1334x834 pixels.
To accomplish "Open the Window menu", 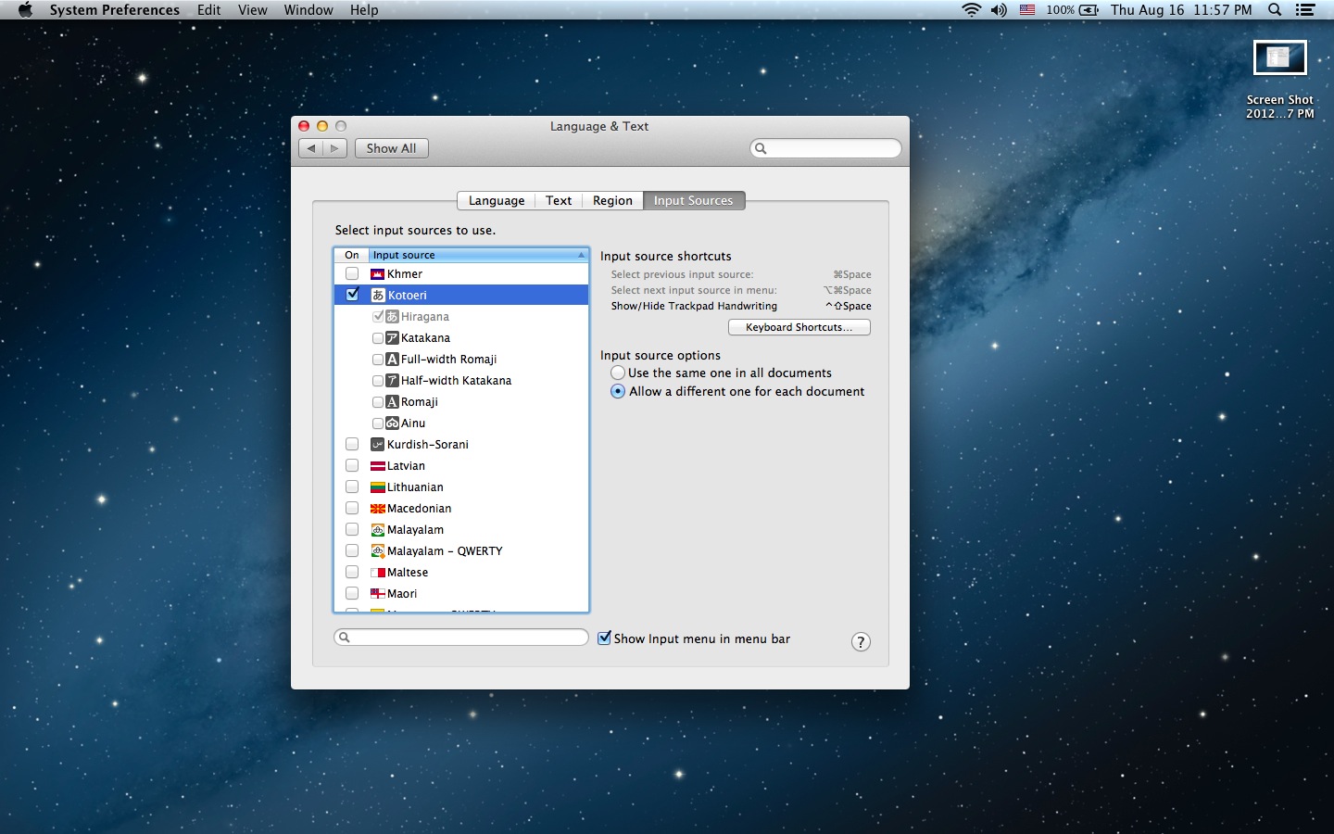I will (x=308, y=10).
